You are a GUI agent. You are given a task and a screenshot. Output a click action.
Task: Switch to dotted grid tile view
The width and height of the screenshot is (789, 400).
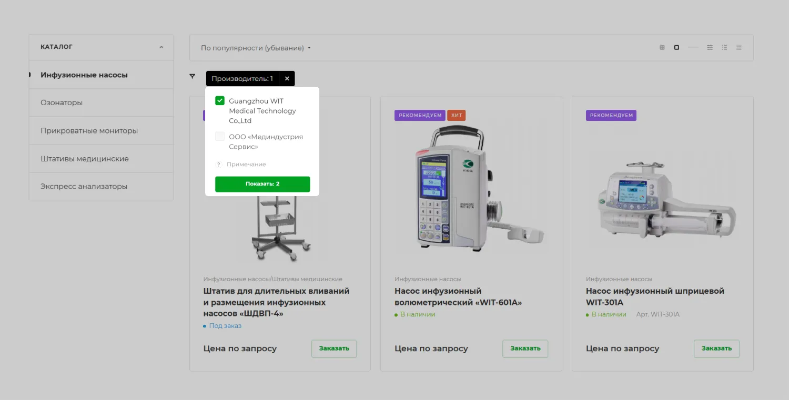710,48
